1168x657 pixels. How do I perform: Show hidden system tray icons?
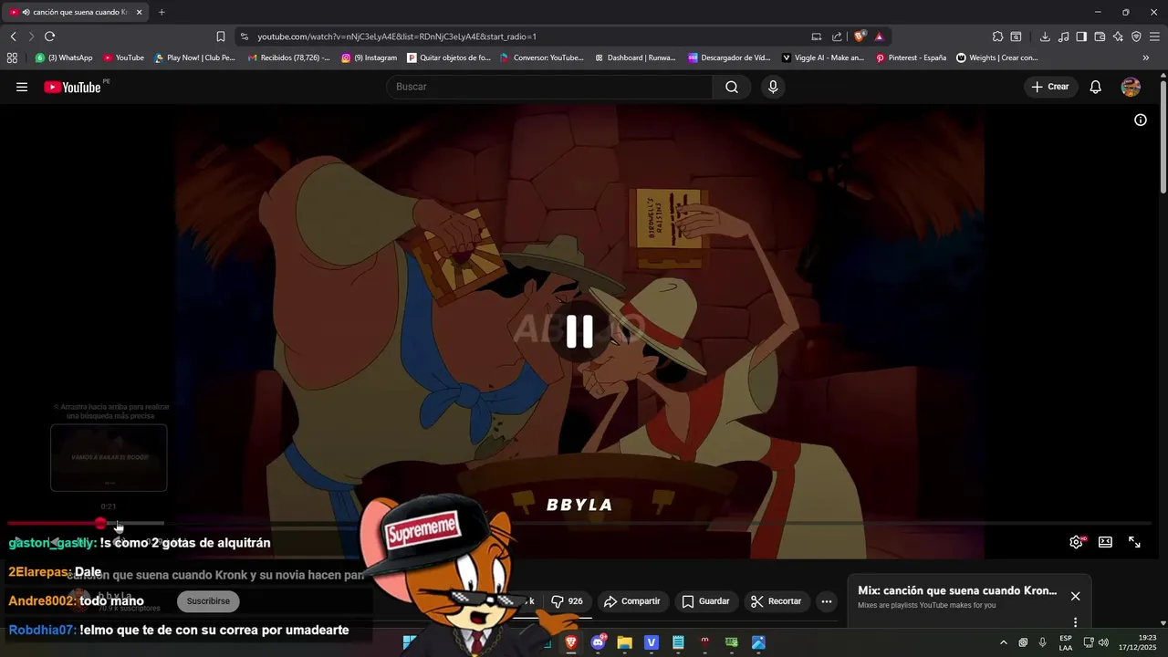pyautogui.click(x=1003, y=642)
